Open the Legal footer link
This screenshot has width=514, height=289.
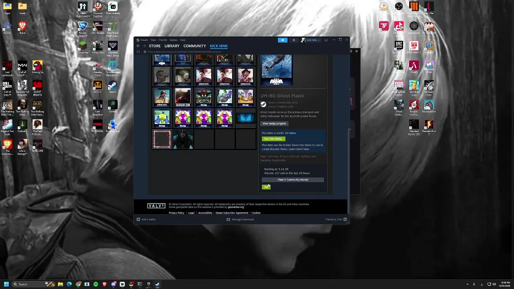191,213
